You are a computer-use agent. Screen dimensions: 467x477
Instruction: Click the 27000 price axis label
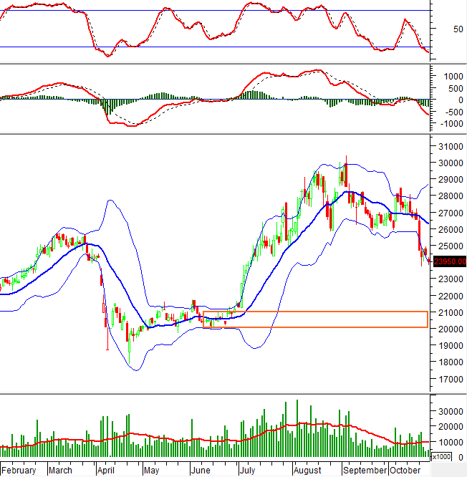coord(448,213)
